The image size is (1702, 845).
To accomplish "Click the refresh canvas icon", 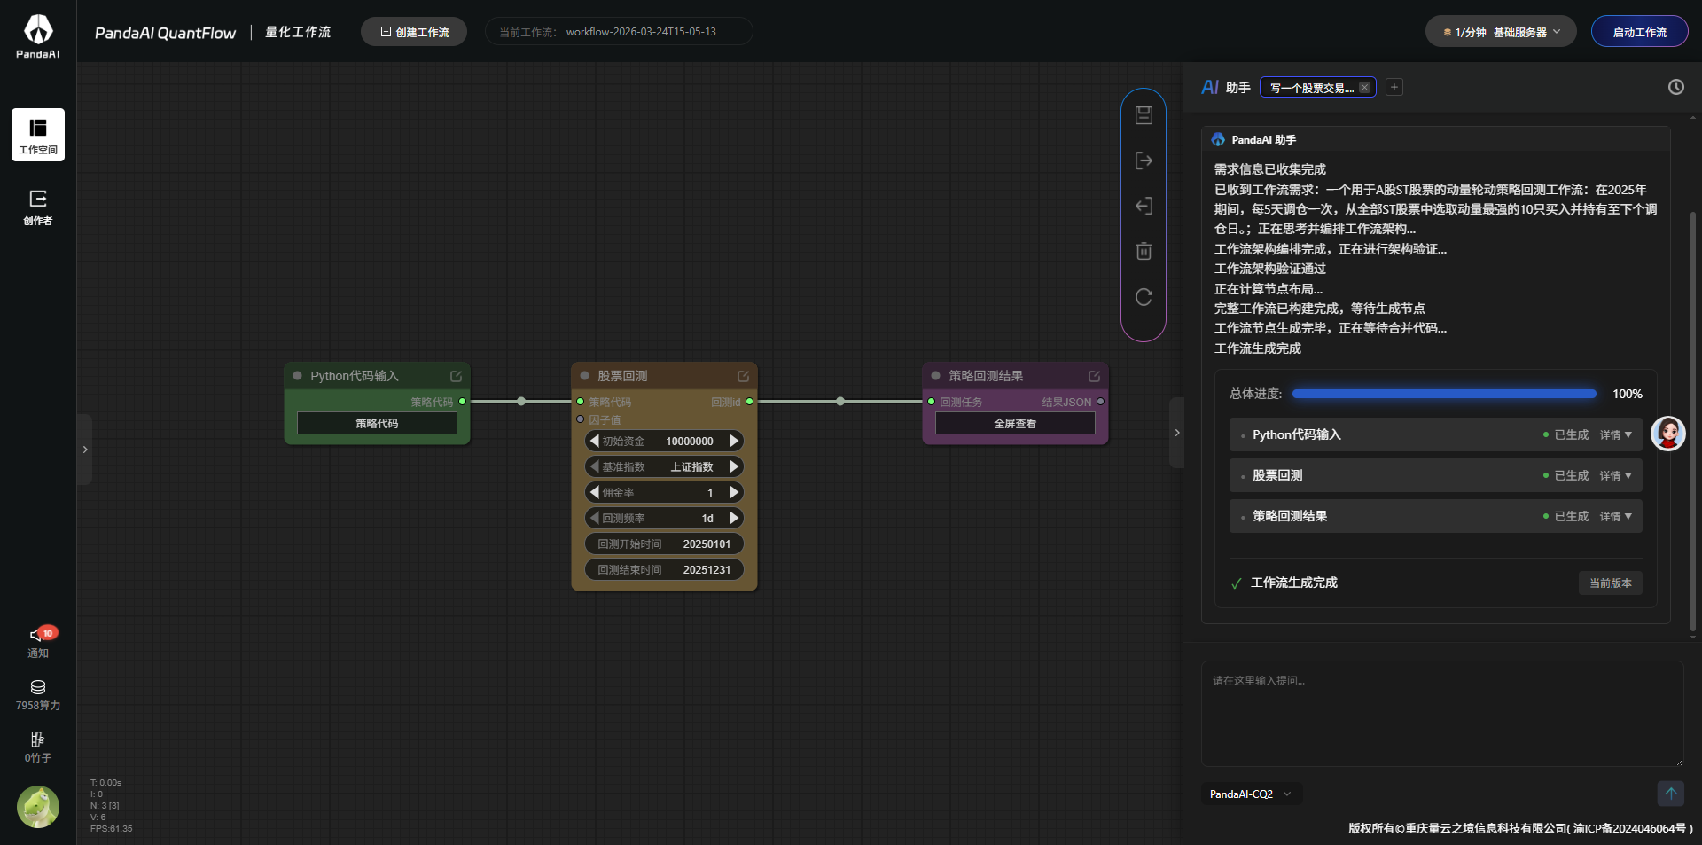I will [1144, 297].
